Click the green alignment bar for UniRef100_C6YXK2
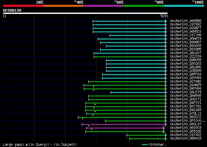This screenshot has height=147, width=207. pos(146,135)
